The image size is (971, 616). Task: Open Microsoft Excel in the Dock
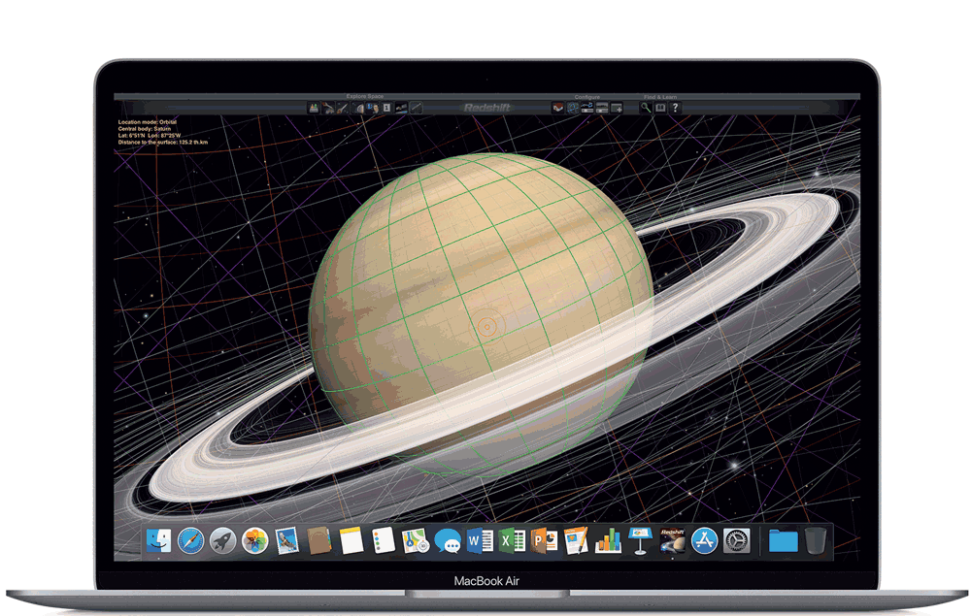point(512,541)
